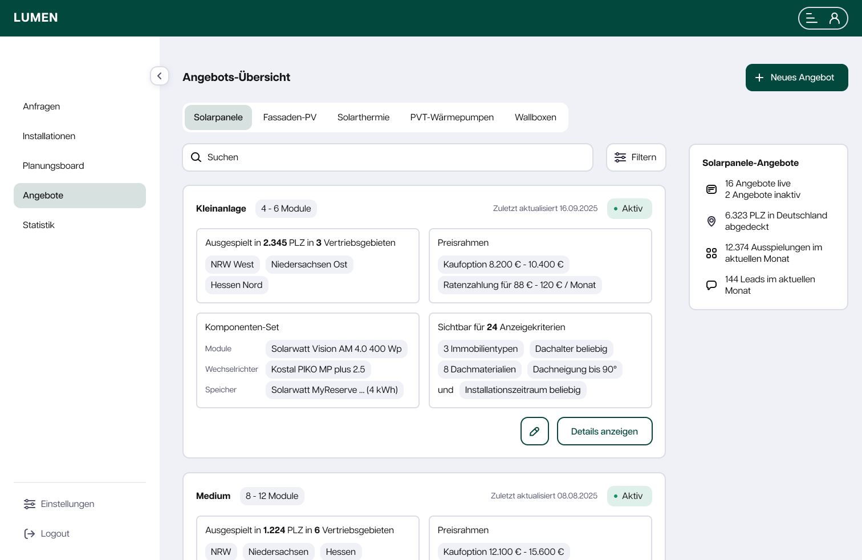Click the Niedersachsen chip in Medium offer
Image resolution: width=862 pixels, height=560 pixels.
click(x=279, y=552)
